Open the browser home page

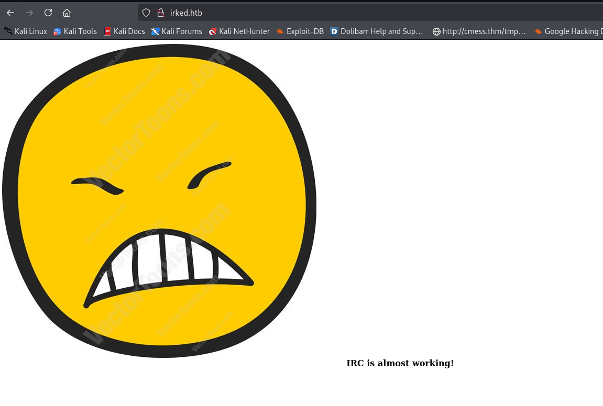click(x=67, y=13)
